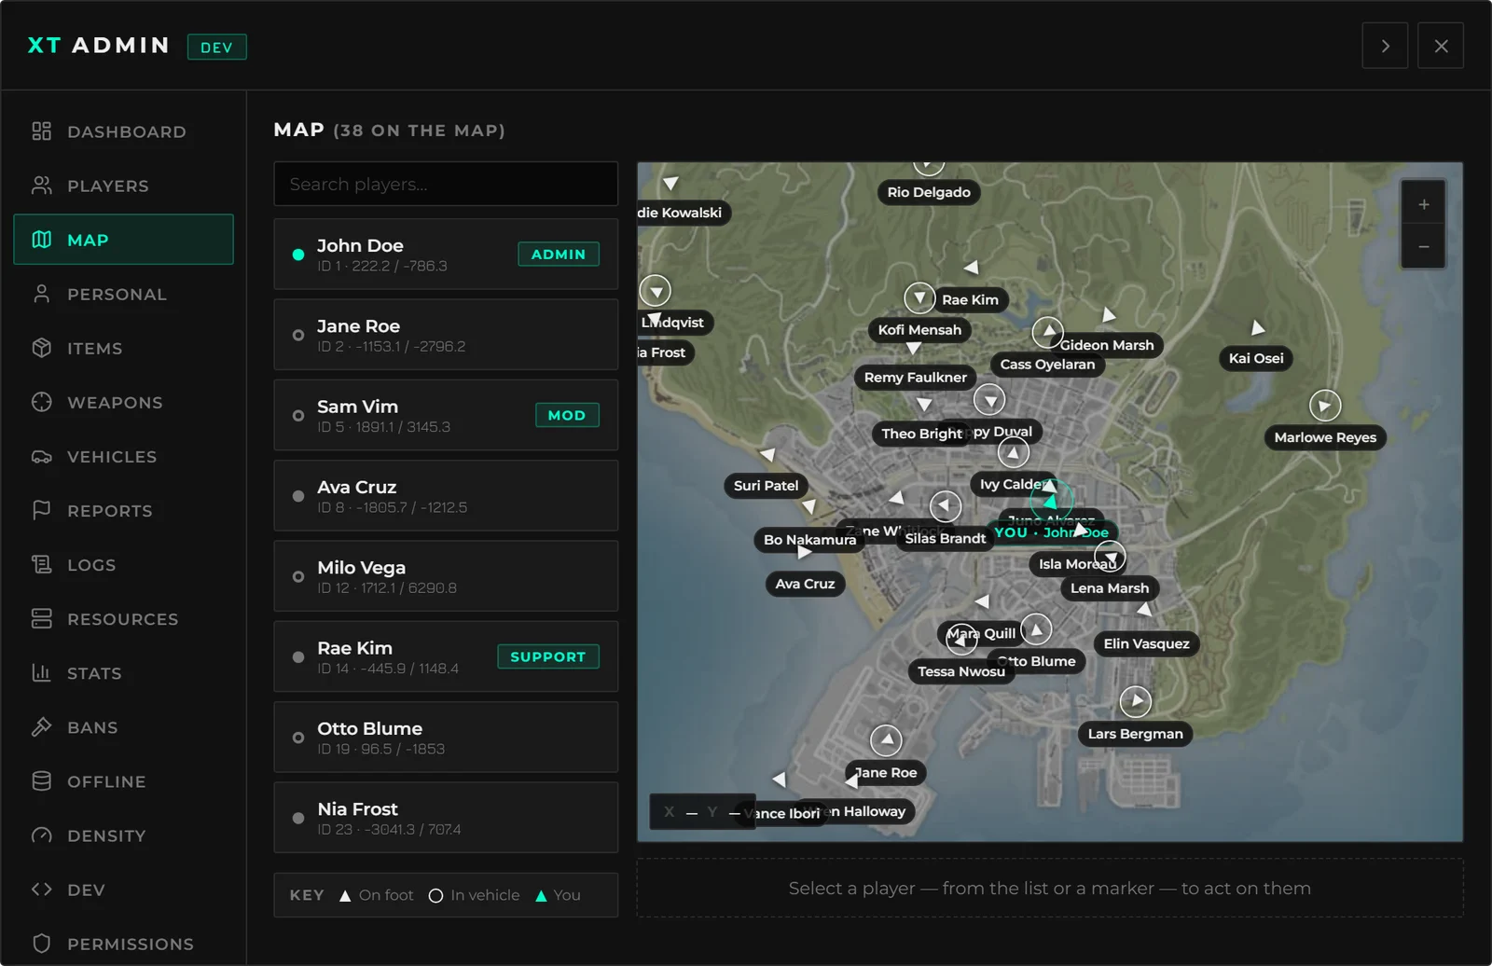1492x966 pixels.
Task: Click the ADMIN badge on John Doe
Action: 559,255
